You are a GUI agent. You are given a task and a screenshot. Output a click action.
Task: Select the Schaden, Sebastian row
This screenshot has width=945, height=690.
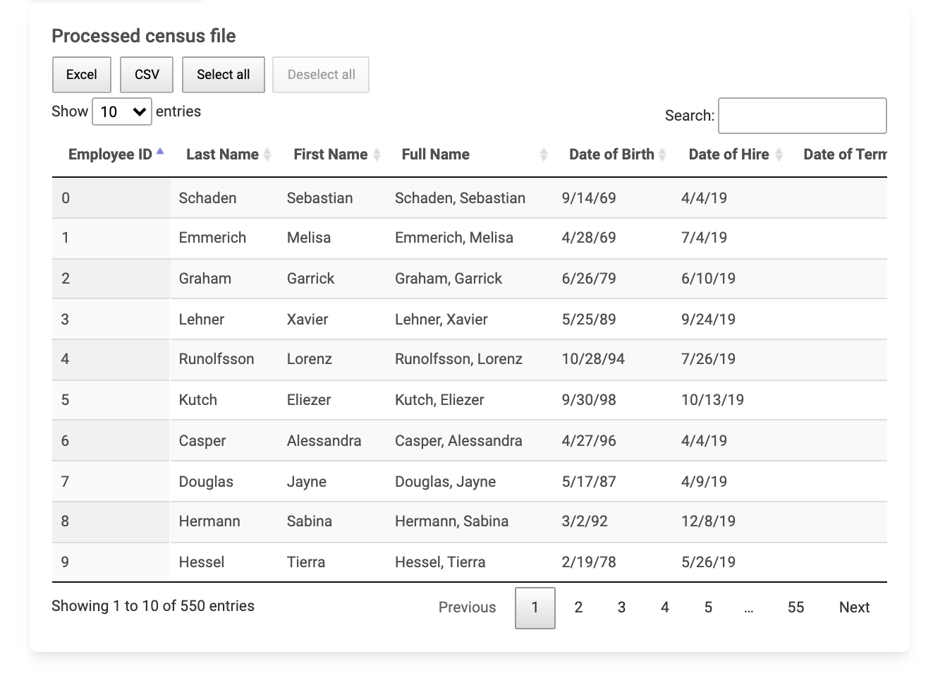tap(460, 198)
